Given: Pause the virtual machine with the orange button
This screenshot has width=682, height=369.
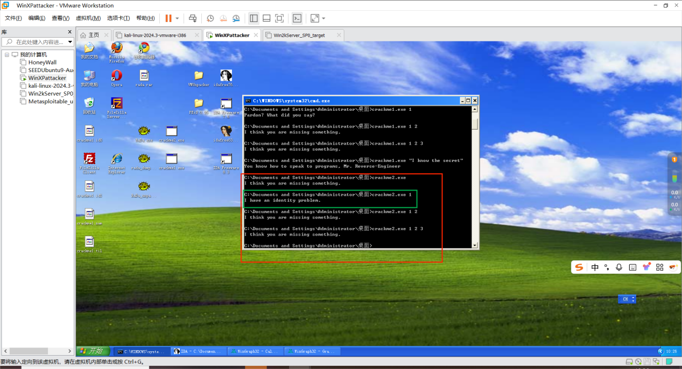Looking at the screenshot, I should 168,18.
